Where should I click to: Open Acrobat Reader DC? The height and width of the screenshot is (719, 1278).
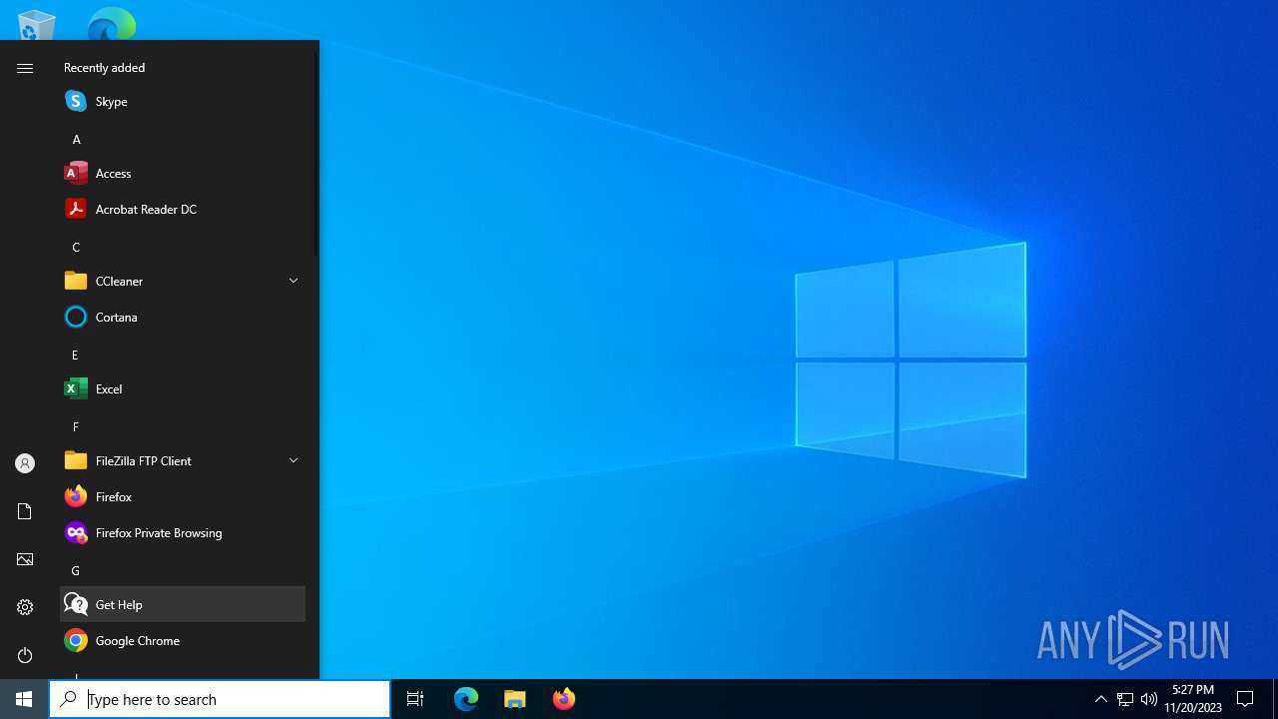(183, 209)
